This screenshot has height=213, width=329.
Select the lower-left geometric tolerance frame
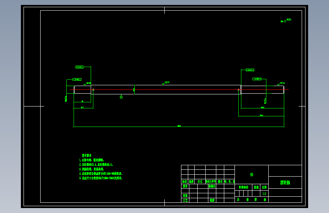tap(77, 80)
